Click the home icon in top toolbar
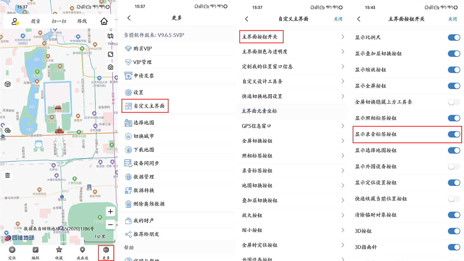464x261 pixels. pos(104,21)
